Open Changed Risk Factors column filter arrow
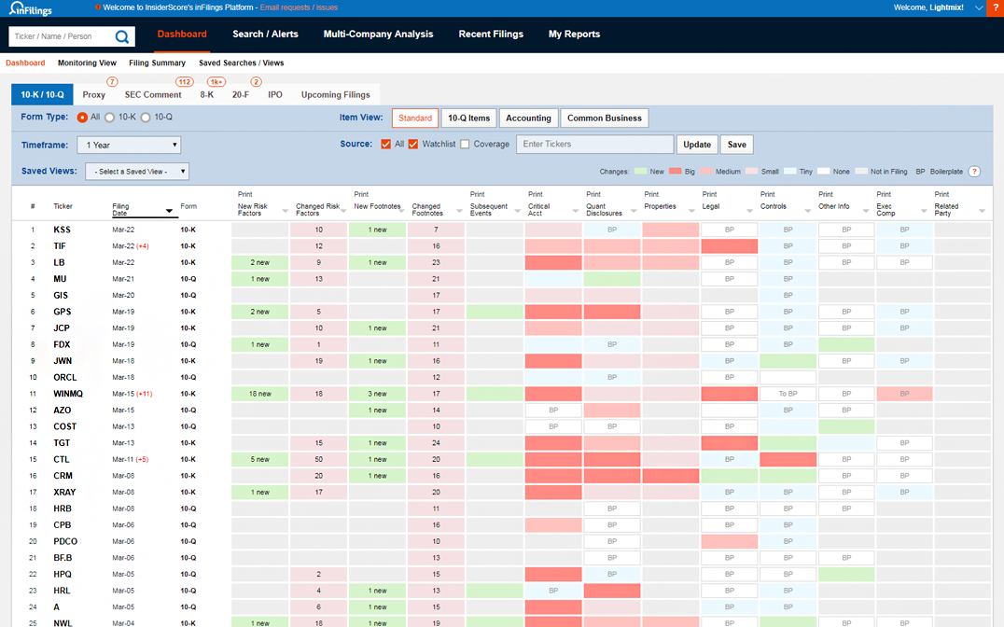This screenshot has width=1004, height=627. [x=343, y=211]
